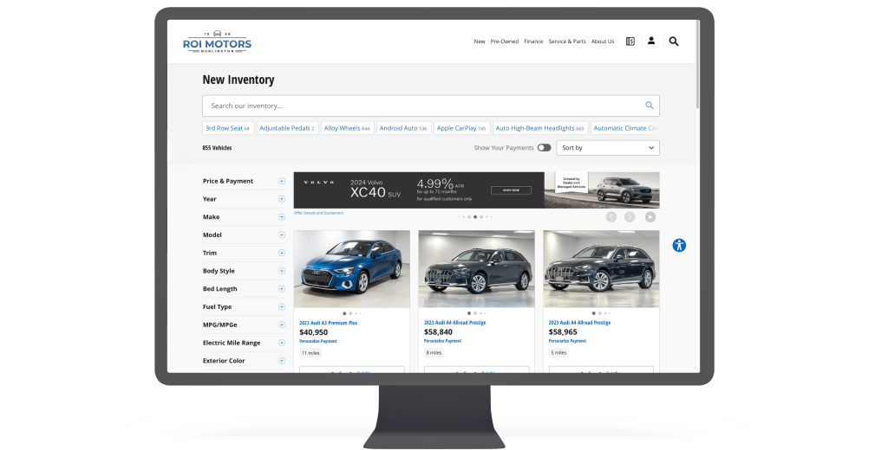Open the Sort by dropdown
888x450 pixels.
608,148
